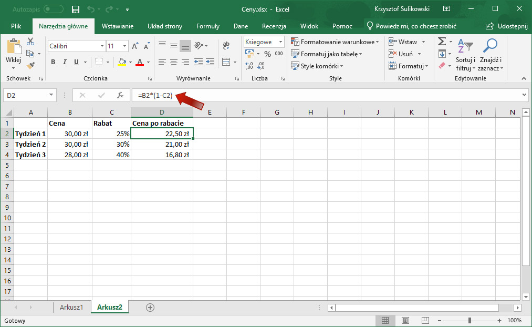Switch to the Formuły ribbon tab
Image resolution: width=532 pixels, height=327 pixels.
tap(207, 26)
